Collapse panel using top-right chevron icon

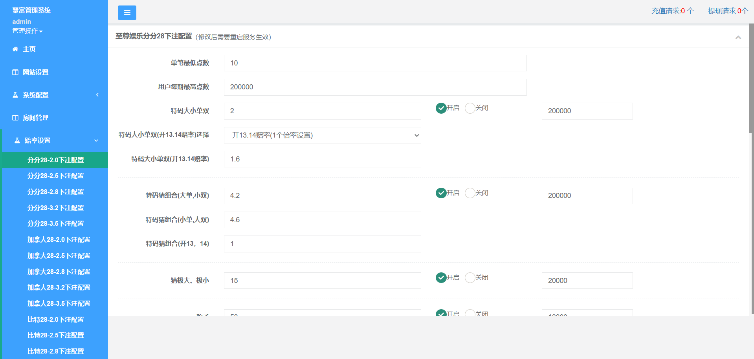[x=738, y=37]
